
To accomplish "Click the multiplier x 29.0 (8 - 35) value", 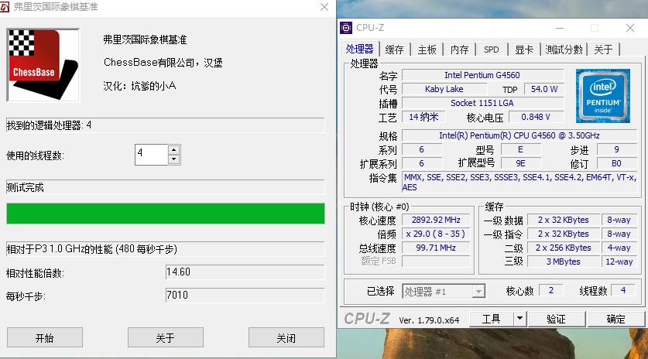I will tap(436, 234).
